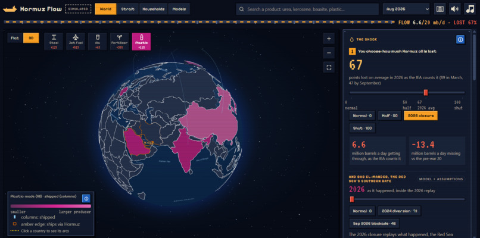Toggle the music note icon
Image resolution: width=480 pixels, height=238 pixels.
[x=470, y=9]
